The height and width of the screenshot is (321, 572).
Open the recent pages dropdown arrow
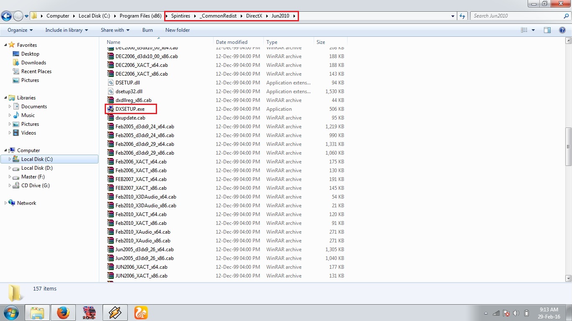click(x=27, y=16)
